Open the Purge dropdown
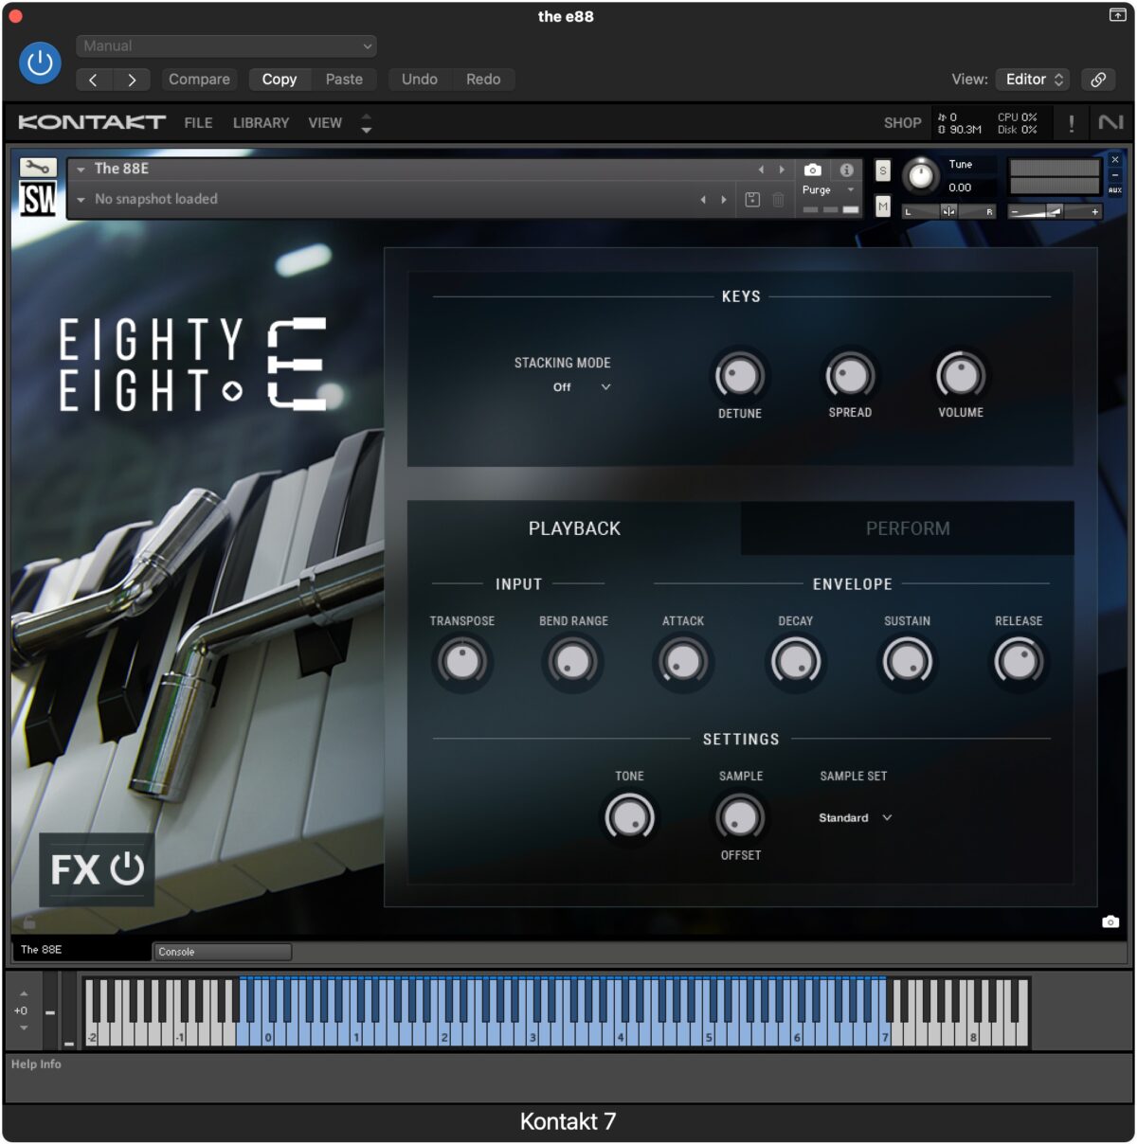This screenshot has width=1137, height=1144. (829, 190)
